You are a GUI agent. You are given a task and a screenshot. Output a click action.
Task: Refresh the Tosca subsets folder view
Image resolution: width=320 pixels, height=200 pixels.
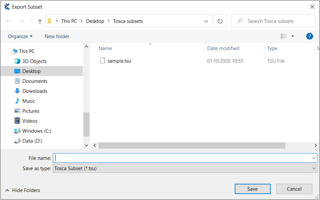pyautogui.click(x=220, y=21)
